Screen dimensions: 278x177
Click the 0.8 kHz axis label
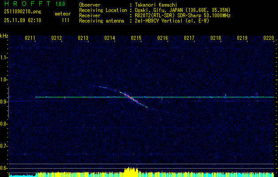4,124
